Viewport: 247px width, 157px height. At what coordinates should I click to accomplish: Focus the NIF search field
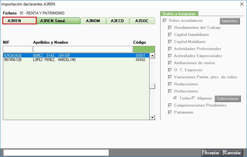(18, 49)
